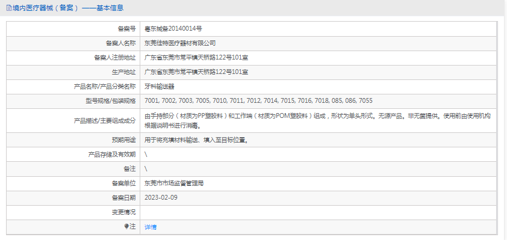The height and width of the screenshot is (240, 507).
Task: Click the 备案人名称 label
Action: (120, 43)
